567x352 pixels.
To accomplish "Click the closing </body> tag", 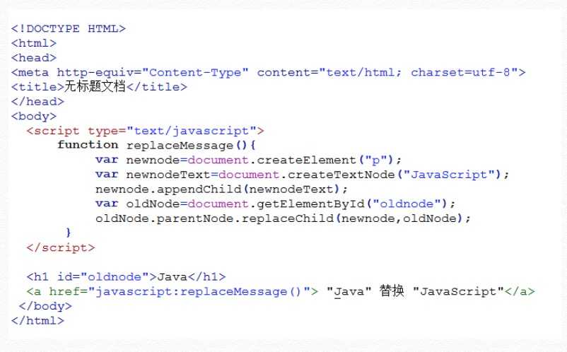I will [45, 306].
